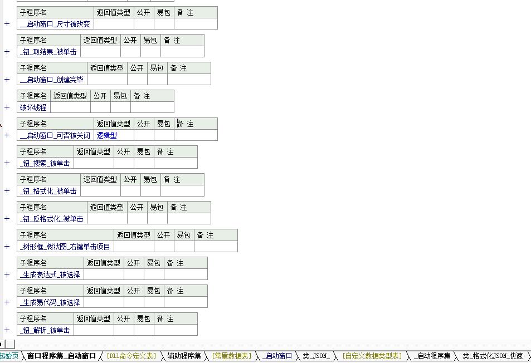Screen dimensions: 531x363
Task: Click the _生成表达式_被选择 name cell
Action: 51,274
